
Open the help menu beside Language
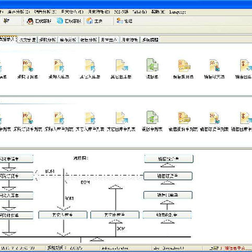[x=158, y=12]
